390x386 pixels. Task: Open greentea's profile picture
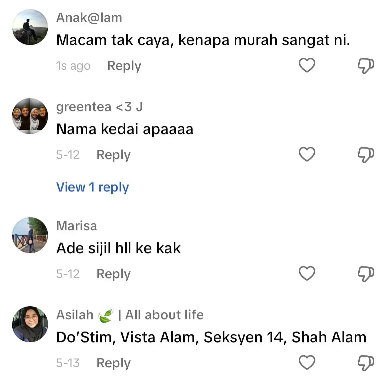click(x=30, y=116)
